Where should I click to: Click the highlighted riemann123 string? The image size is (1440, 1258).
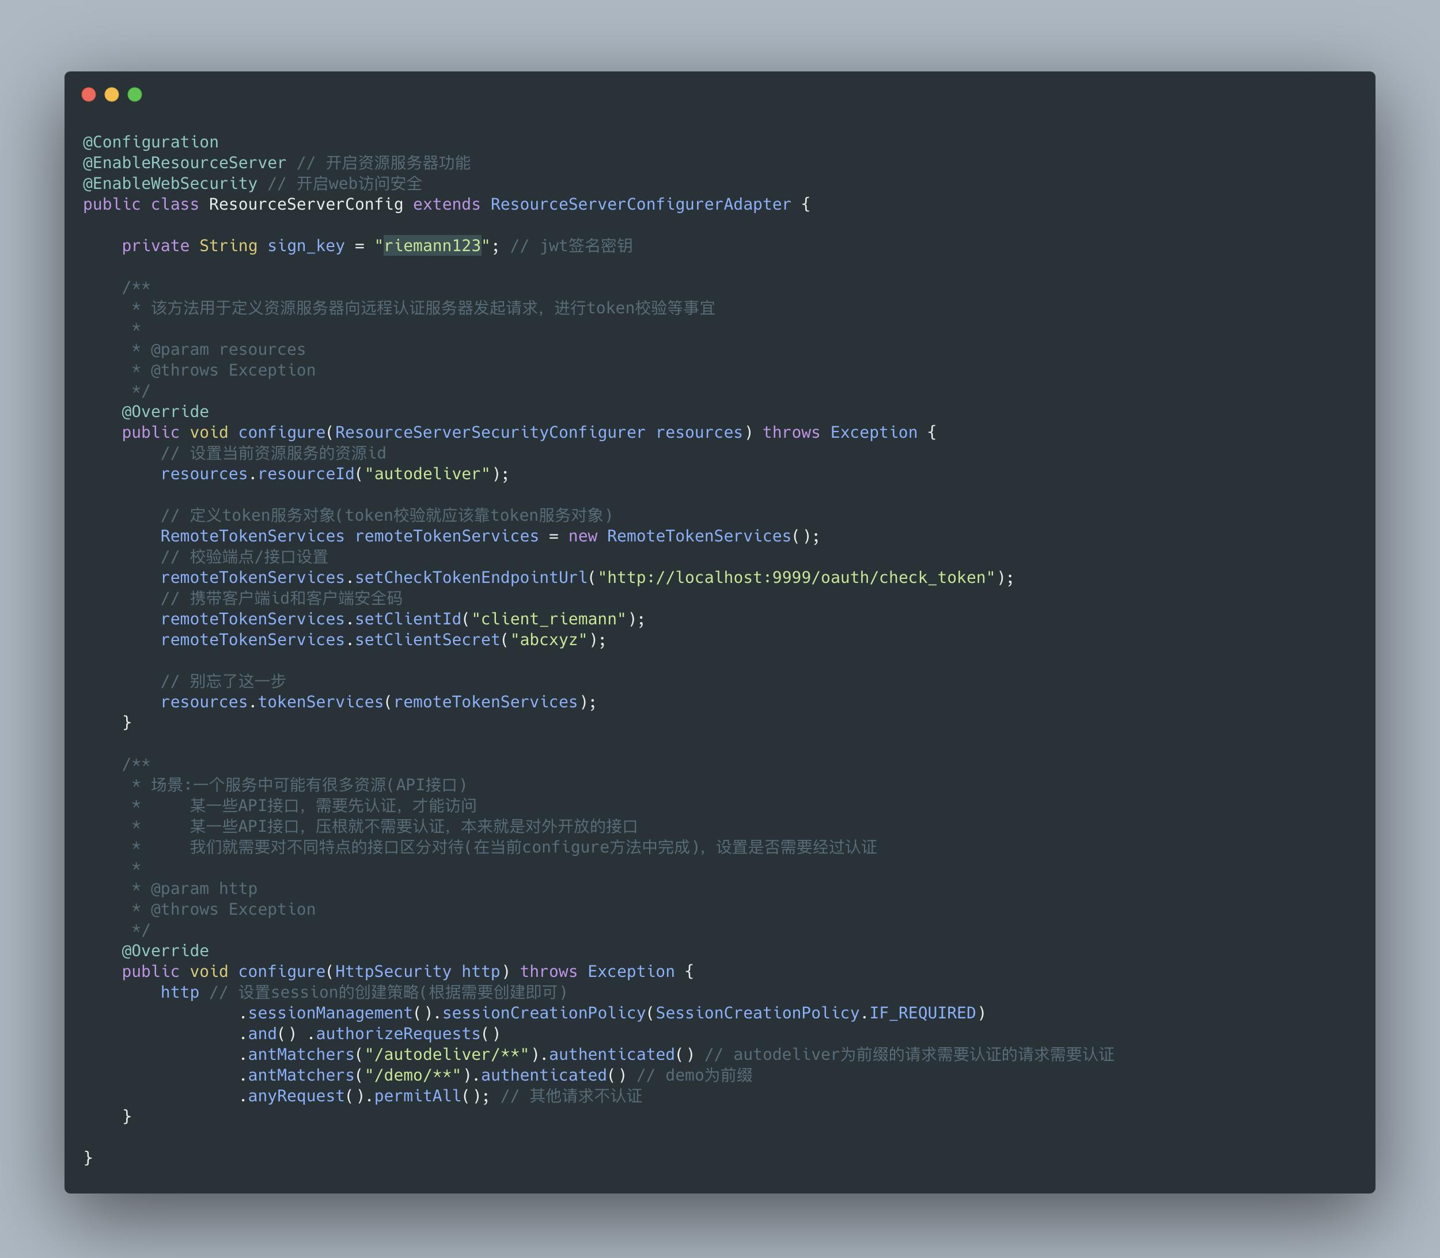pyautogui.click(x=432, y=246)
